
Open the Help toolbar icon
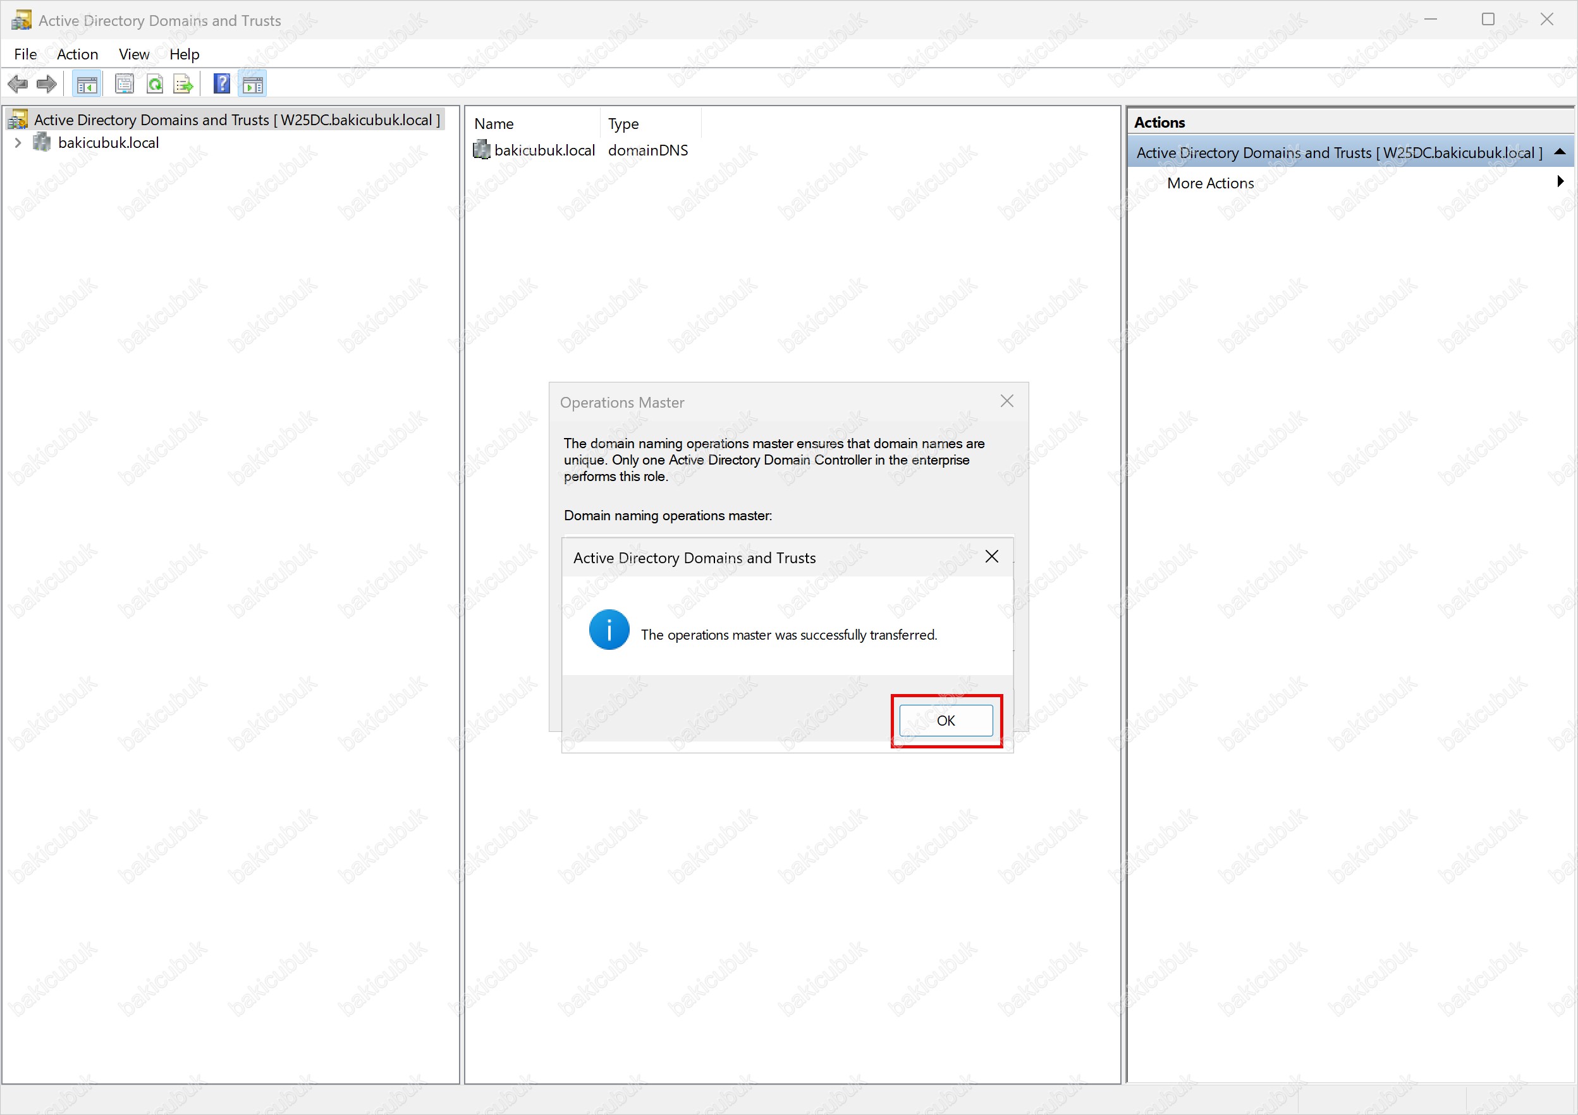pos(222,84)
